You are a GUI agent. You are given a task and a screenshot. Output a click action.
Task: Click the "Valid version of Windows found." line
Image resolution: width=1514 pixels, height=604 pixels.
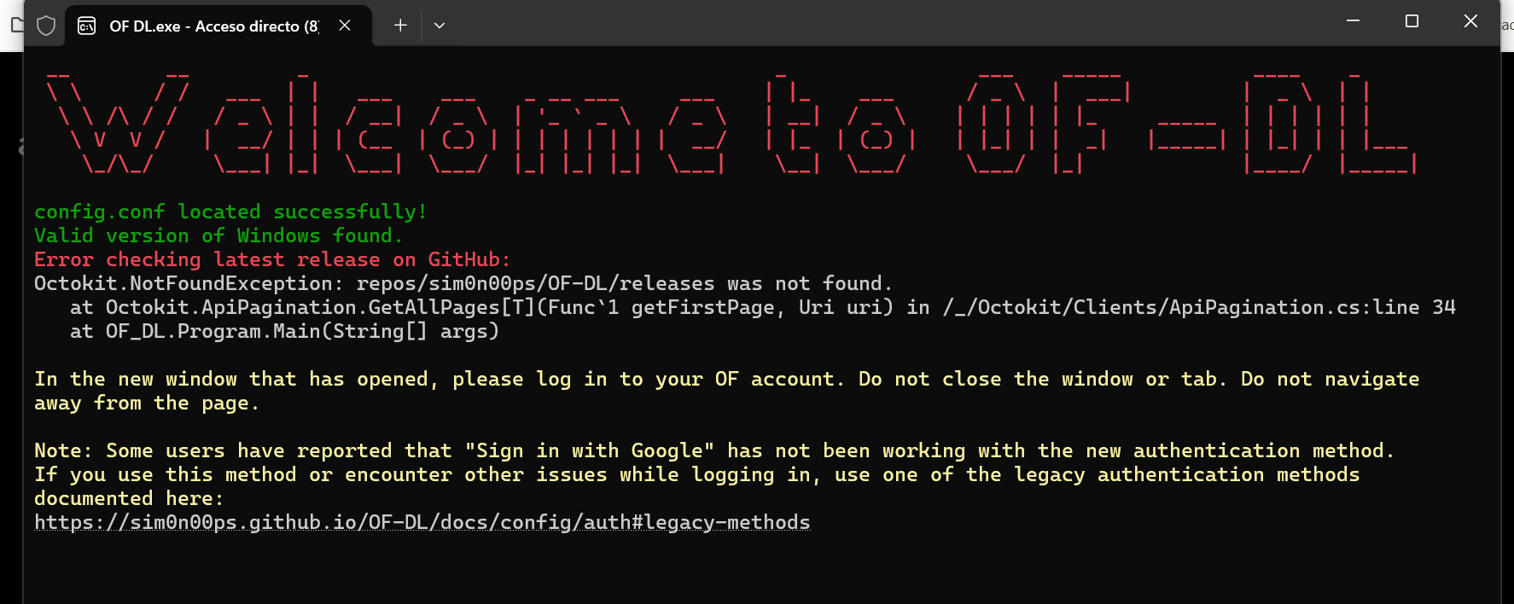tap(218, 235)
